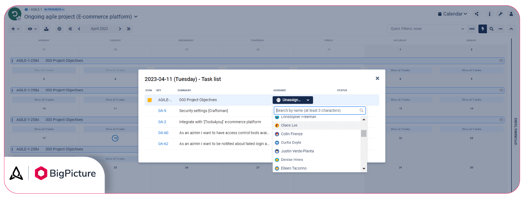
Task: Select Justin Verde-Planta as assignee
Action: point(317,151)
